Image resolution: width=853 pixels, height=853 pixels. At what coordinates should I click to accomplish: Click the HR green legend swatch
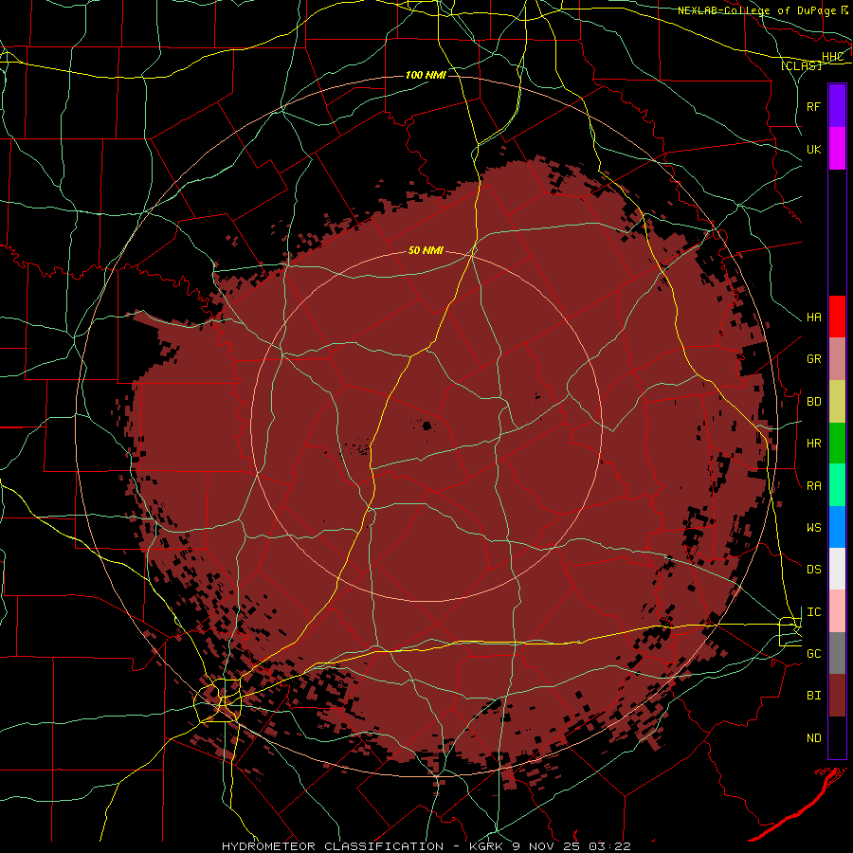pos(837,444)
